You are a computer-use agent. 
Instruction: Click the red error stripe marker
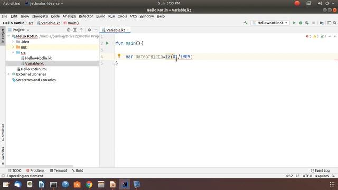336,60
